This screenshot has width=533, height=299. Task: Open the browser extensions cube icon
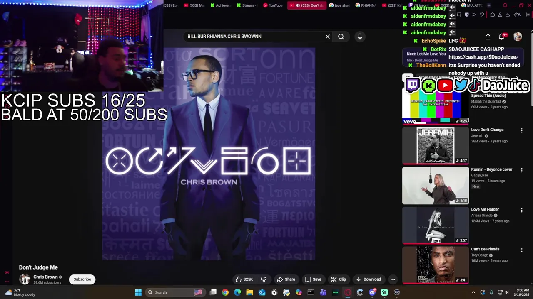(493, 15)
